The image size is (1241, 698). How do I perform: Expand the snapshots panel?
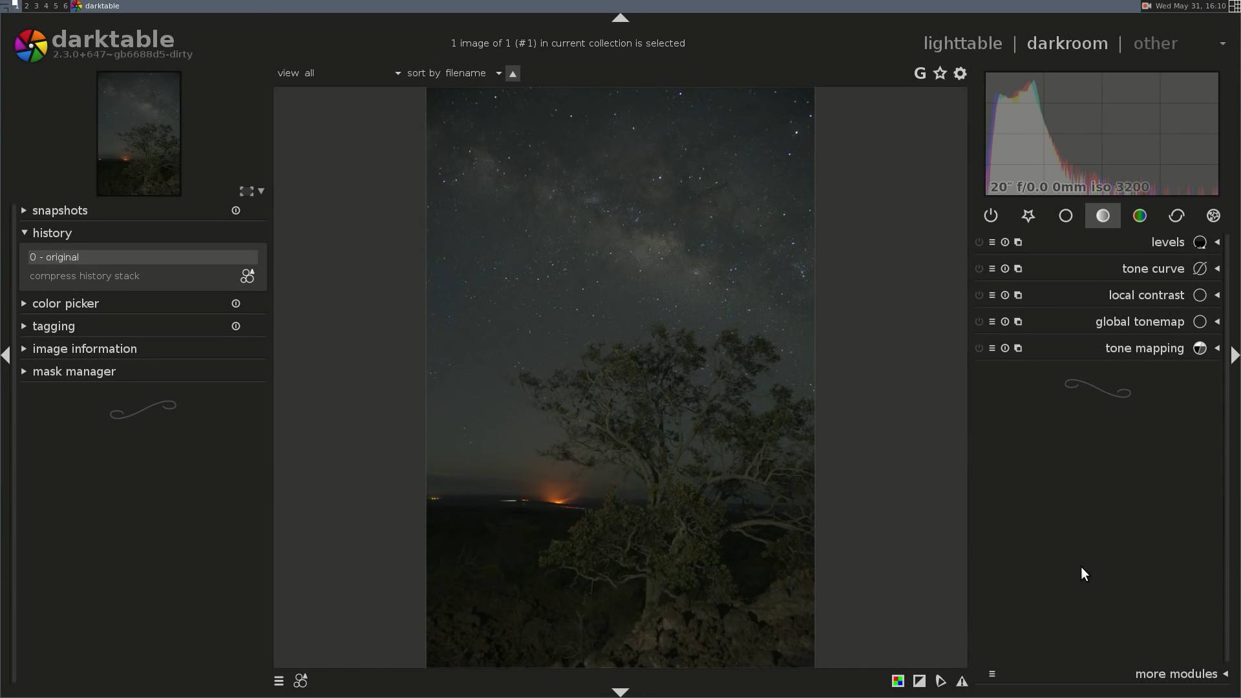pos(59,211)
